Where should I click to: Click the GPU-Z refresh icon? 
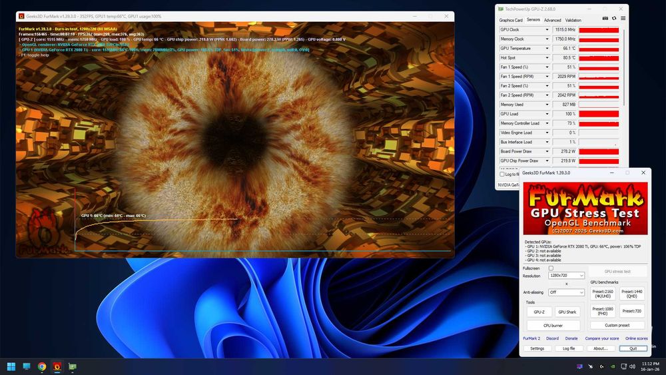pos(614,19)
